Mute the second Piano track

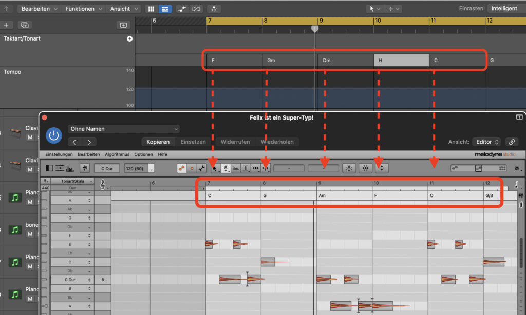pos(30,266)
